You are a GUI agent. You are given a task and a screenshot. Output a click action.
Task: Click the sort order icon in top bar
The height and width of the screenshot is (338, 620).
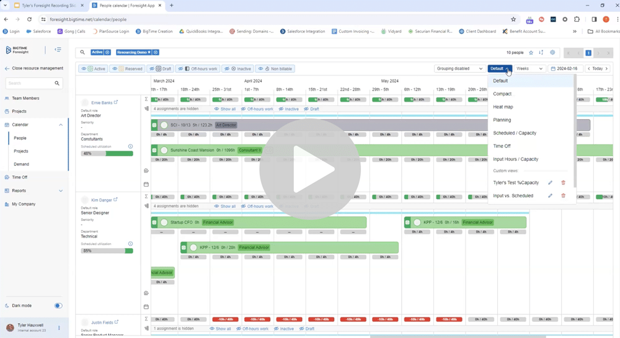coord(541,53)
